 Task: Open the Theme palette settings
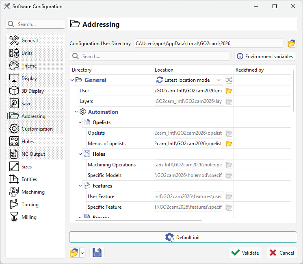(x=29, y=66)
